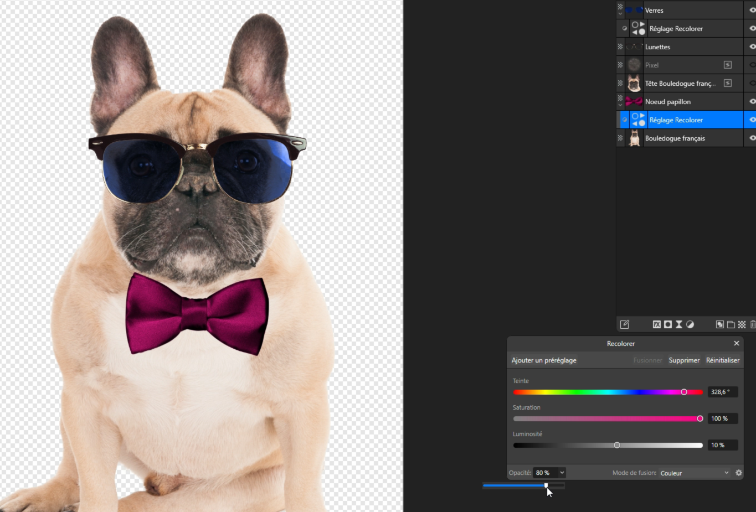Show the hidden Pixel layer
Screen dimensions: 756x512
click(752, 65)
